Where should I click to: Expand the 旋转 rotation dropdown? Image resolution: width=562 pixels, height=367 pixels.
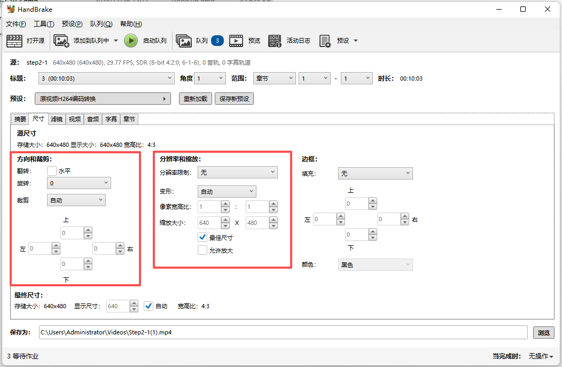click(79, 183)
